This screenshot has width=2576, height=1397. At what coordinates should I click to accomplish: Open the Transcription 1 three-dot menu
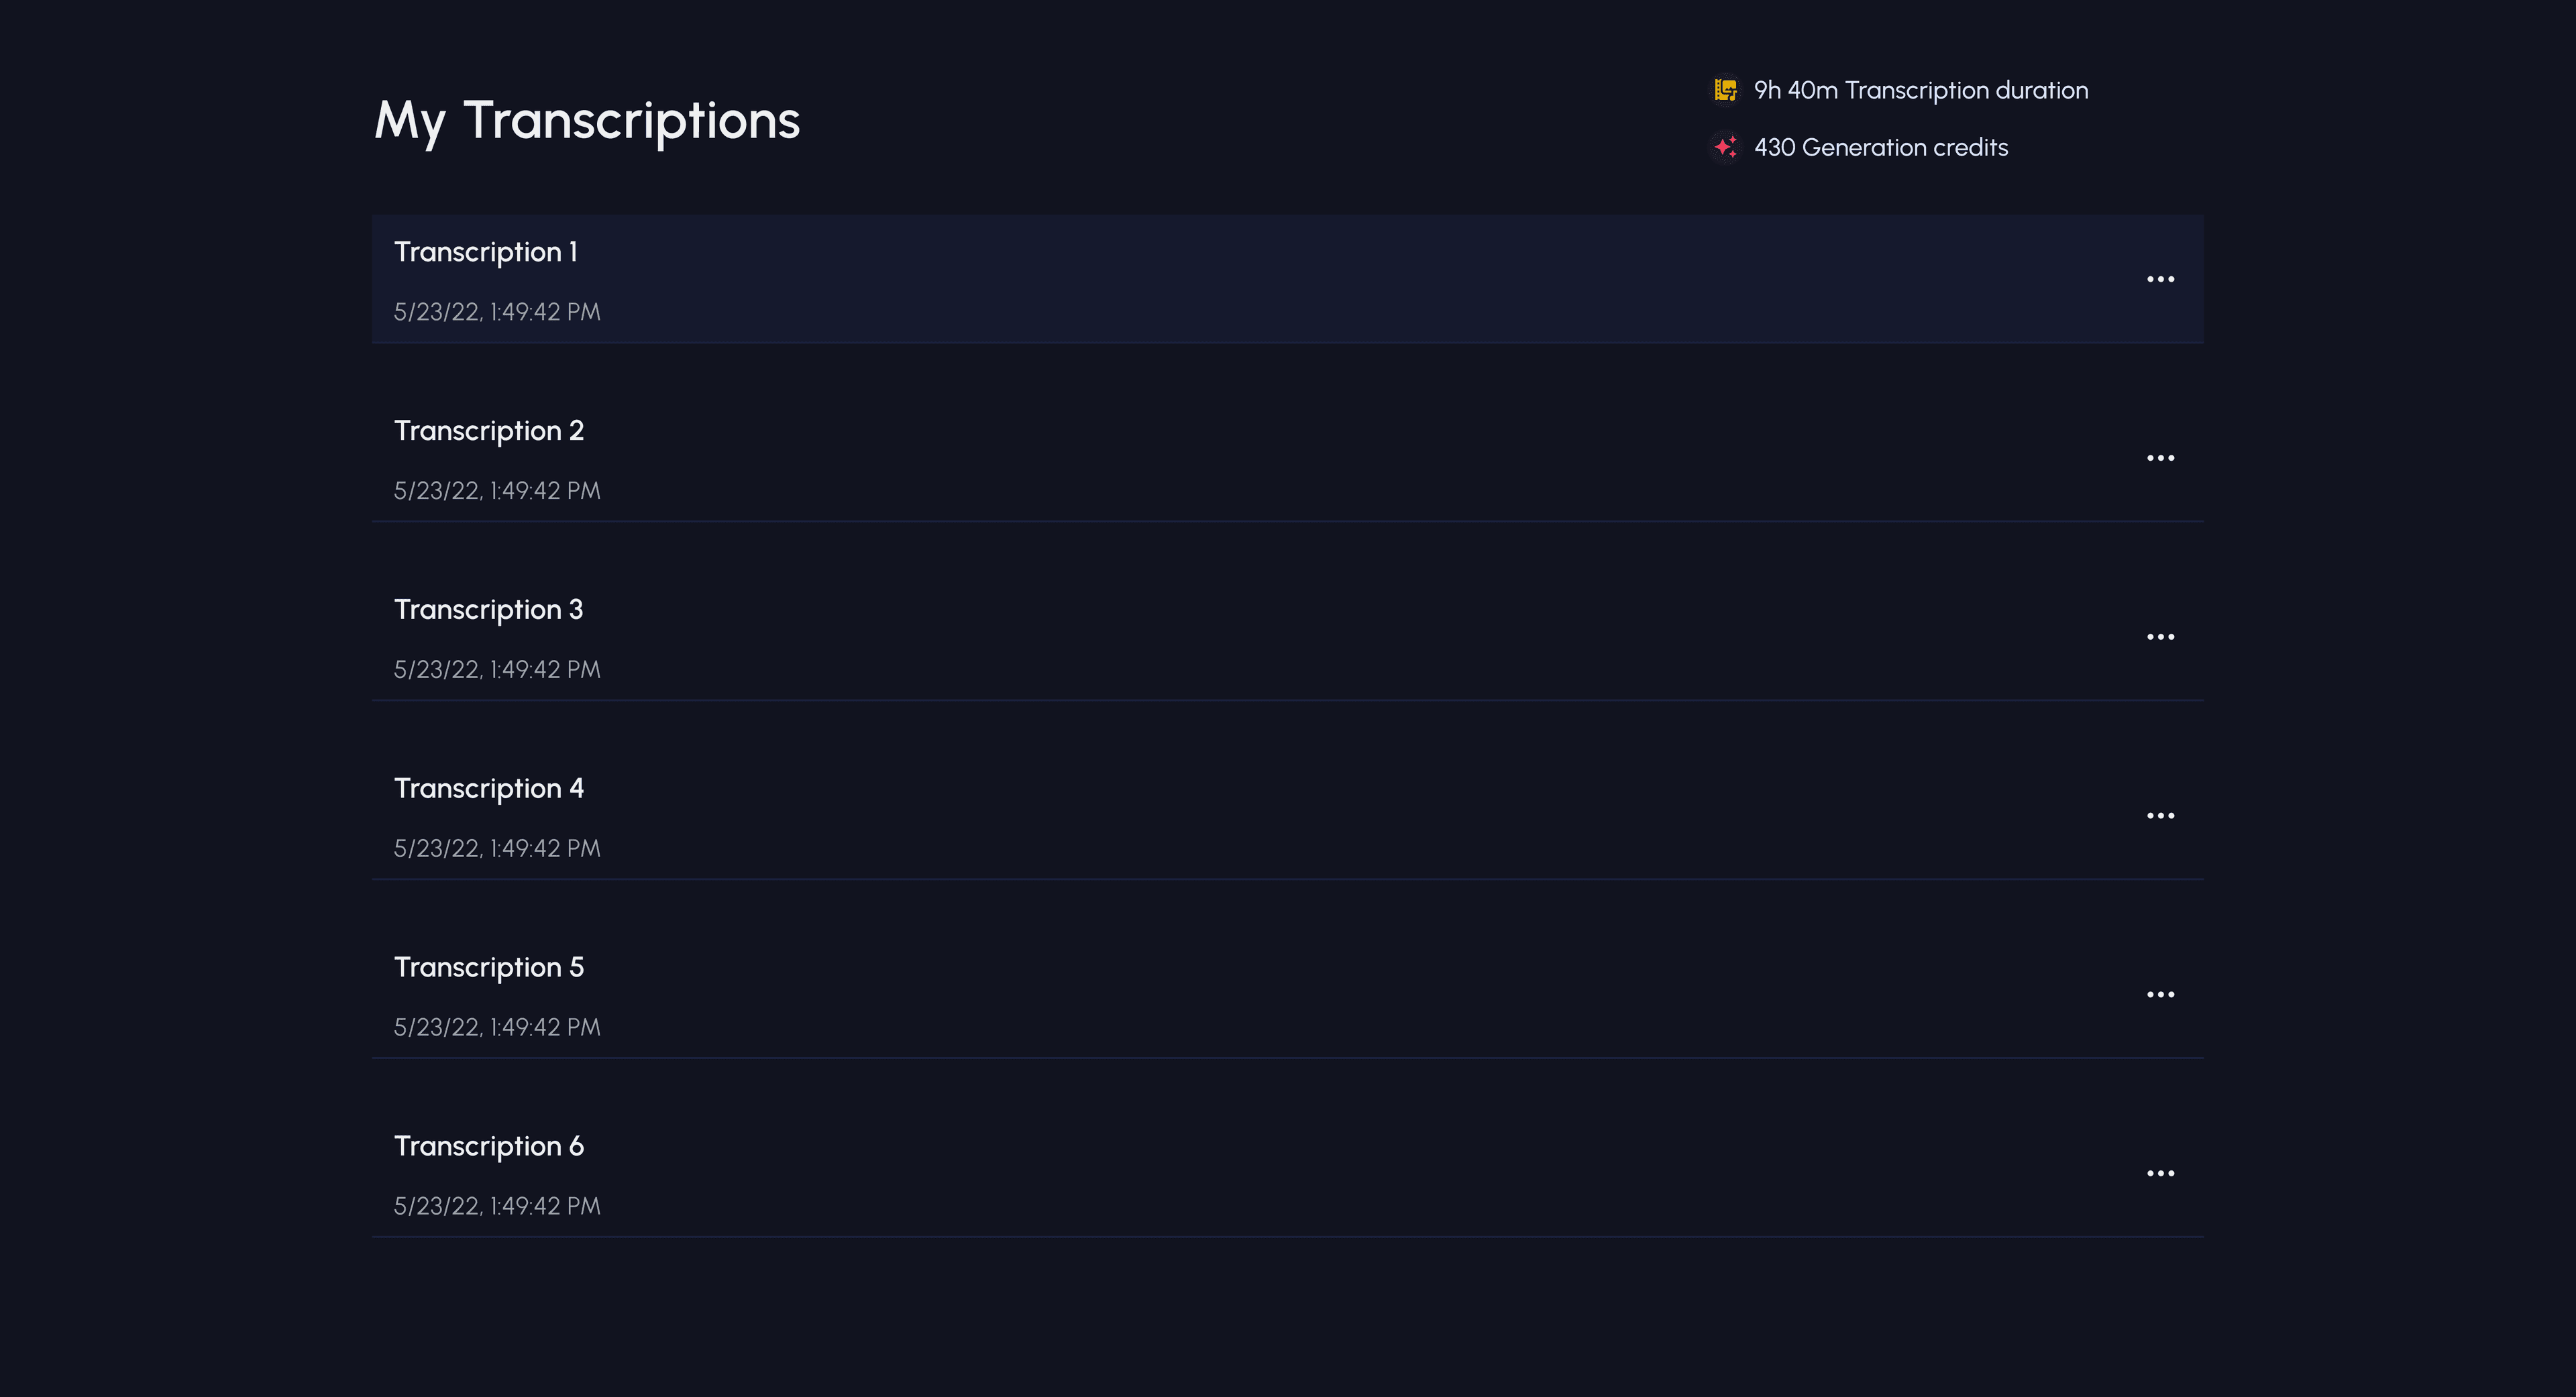coord(2160,279)
